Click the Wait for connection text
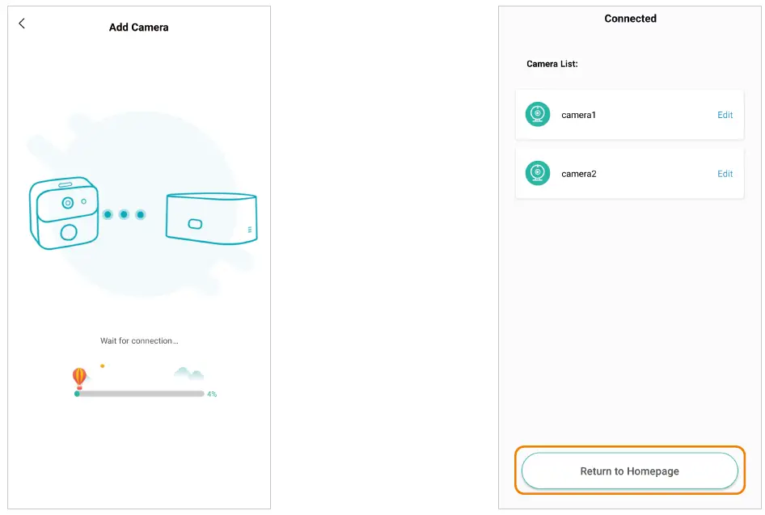This screenshot has height=515, width=765. pos(139,341)
